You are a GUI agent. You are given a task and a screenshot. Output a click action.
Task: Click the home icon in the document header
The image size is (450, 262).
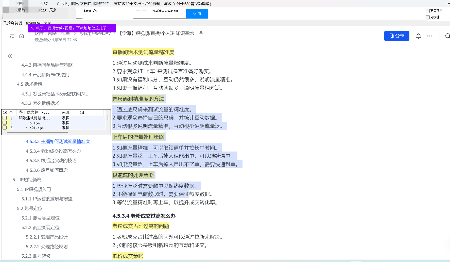[x=21, y=36]
